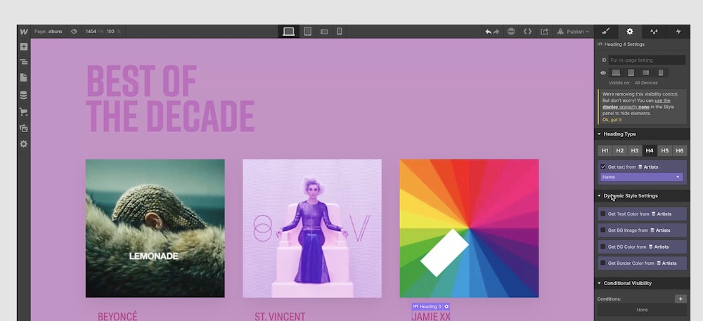
Task: Enable 'Get Text Color from Artists'
Action: pyautogui.click(x=603, y=214)
